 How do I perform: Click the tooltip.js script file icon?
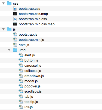(21, 102)
